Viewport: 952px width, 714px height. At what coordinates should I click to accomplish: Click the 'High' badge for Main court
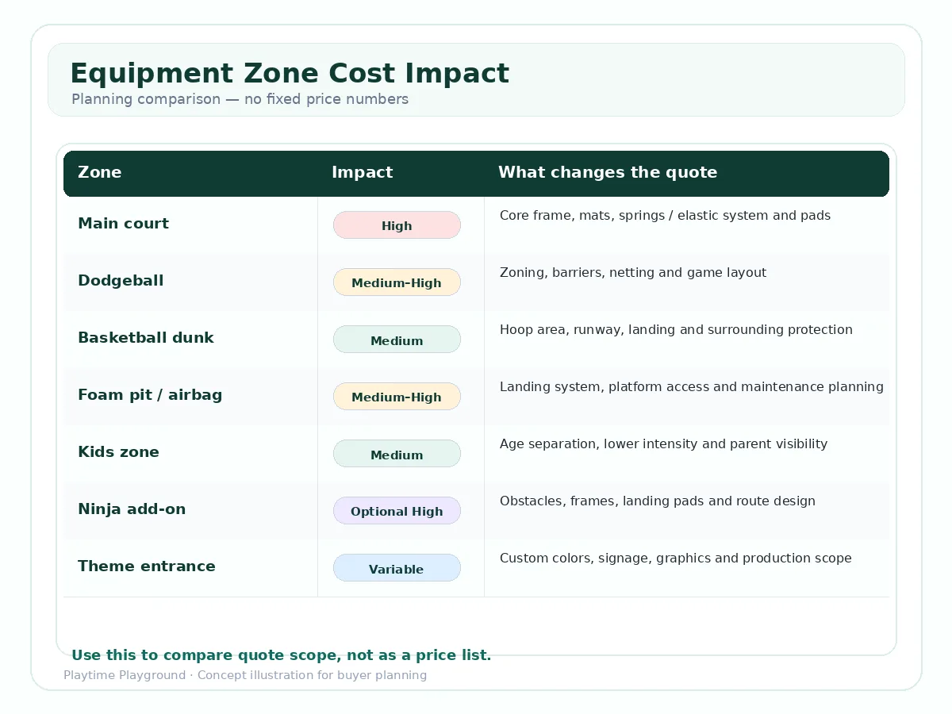[x=397, y=225]
